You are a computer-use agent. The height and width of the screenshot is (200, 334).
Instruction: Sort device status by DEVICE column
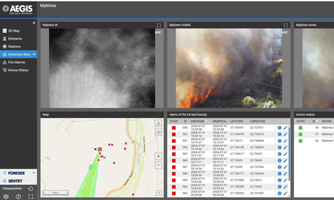click(x=327, y=121)
